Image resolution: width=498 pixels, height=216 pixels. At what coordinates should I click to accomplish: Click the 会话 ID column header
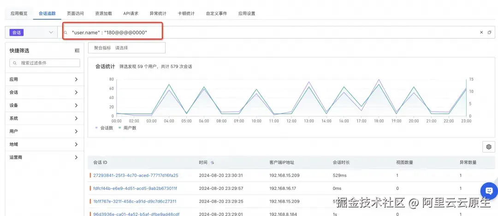(100, 163)
